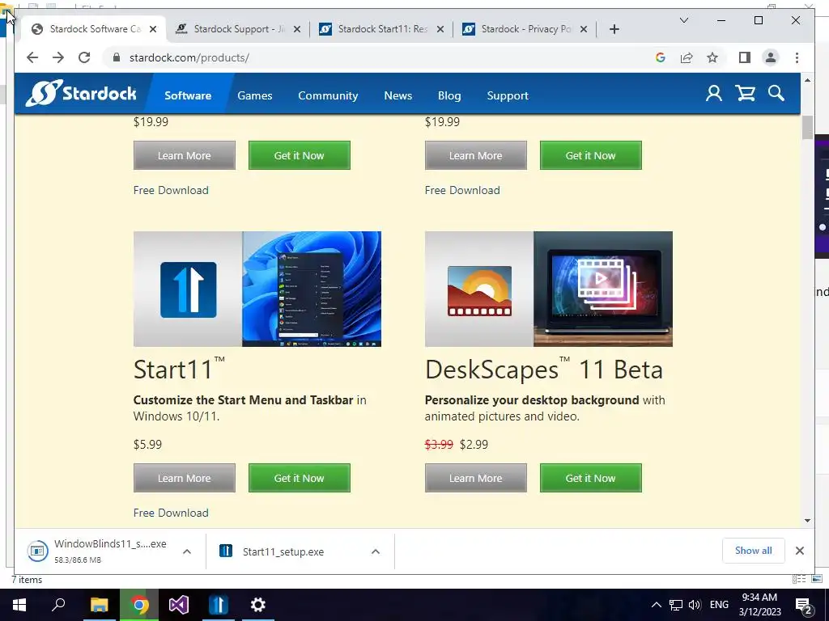Expand options for WindowBlinds11 download
This screenshot has height=621, width=829.
[187, 551]
